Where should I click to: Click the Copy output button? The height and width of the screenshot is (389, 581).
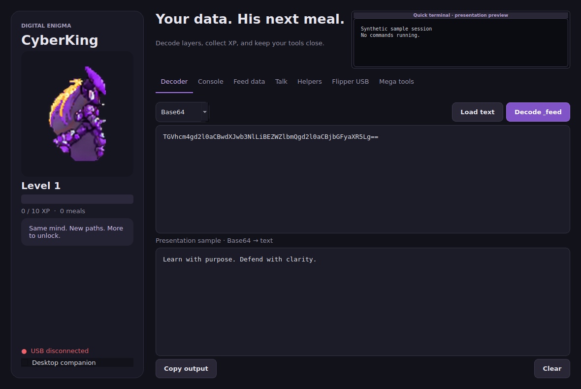pyautogui.click(x=186, y=369)
